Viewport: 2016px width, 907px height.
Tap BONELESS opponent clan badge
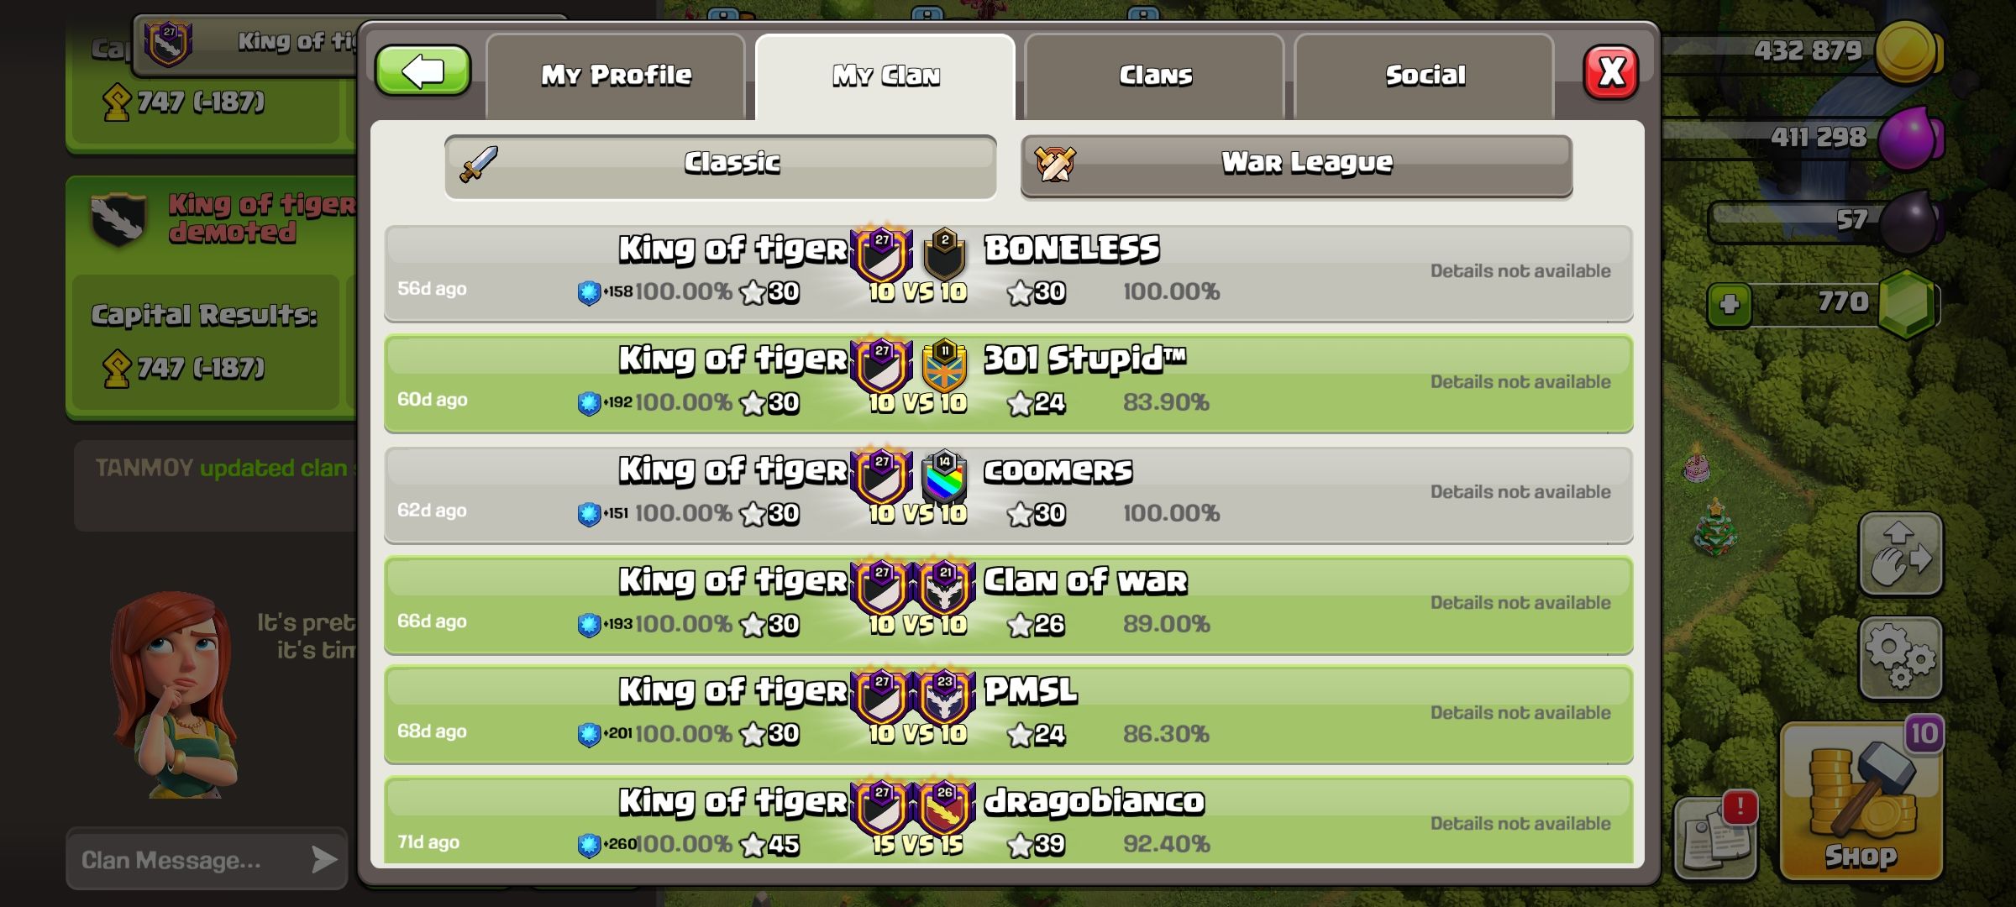coord(944,254)
